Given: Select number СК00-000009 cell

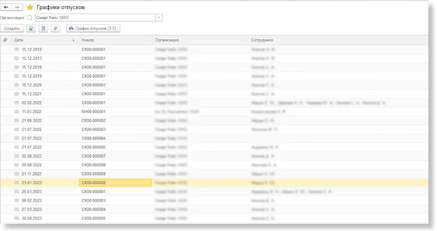Looking at the screenshot, I should (94, 174).
